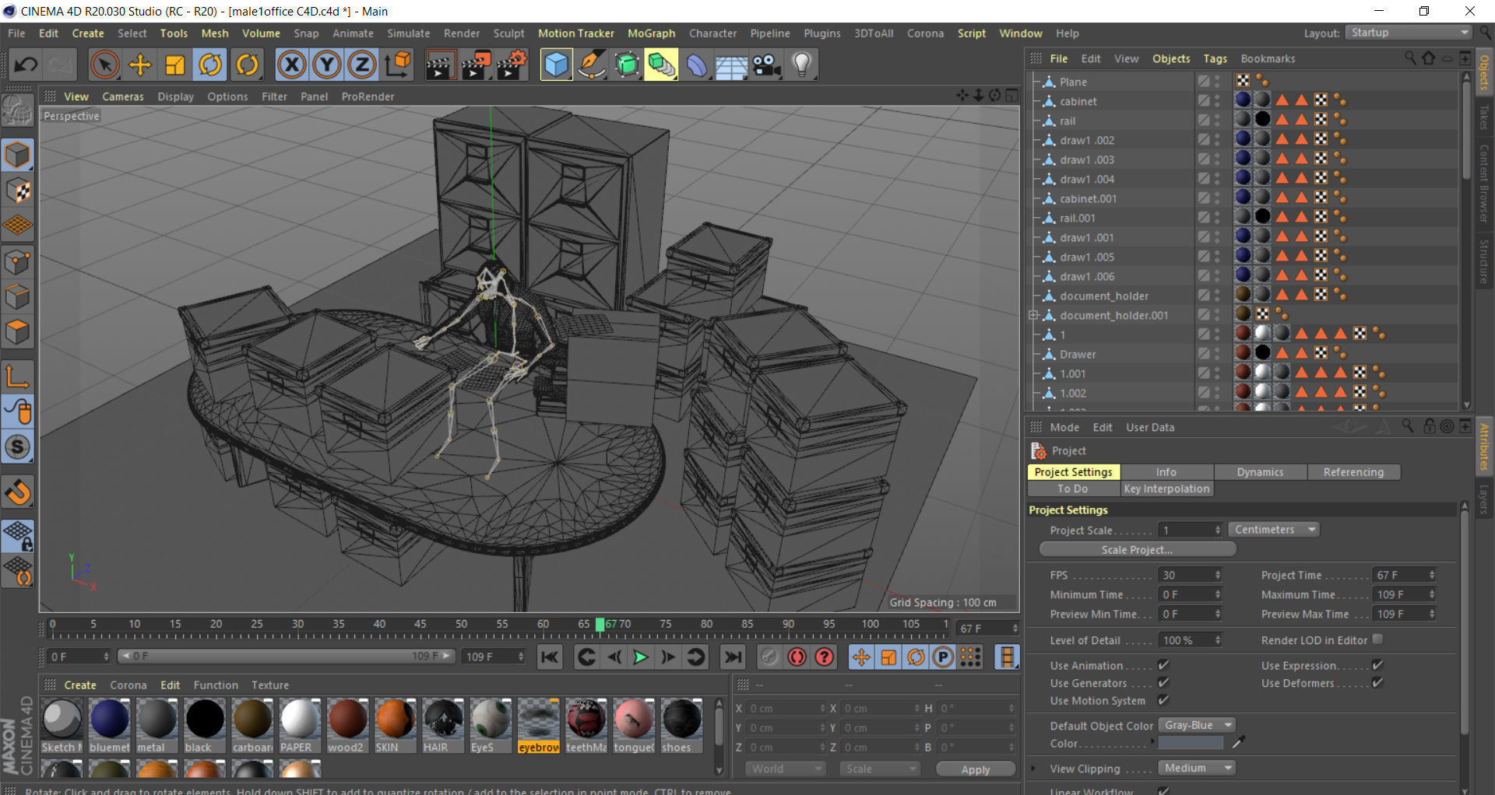The image size is (1495, 795).
Task: Select the Move tool
Action: pyautogui.click(x=140, y=65)
